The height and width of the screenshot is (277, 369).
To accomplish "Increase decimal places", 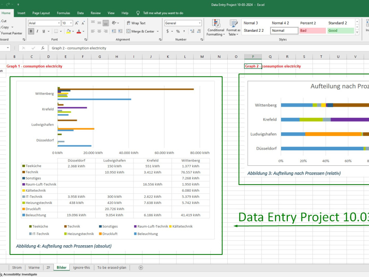I will pyautogui.click(x=192, y=31).
